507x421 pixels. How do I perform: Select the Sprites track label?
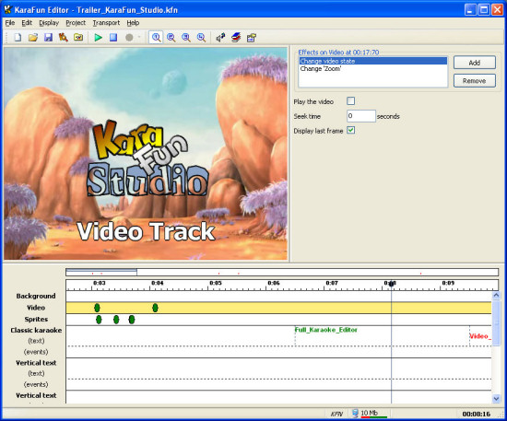click(x=36, y=320)
